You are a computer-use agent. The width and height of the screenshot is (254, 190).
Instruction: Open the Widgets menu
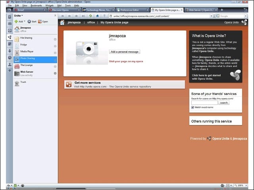pos(49,5)
